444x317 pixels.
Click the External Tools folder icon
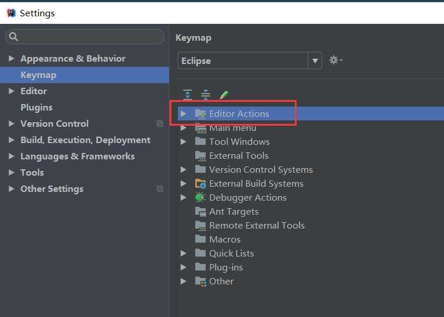pos(200,155)
